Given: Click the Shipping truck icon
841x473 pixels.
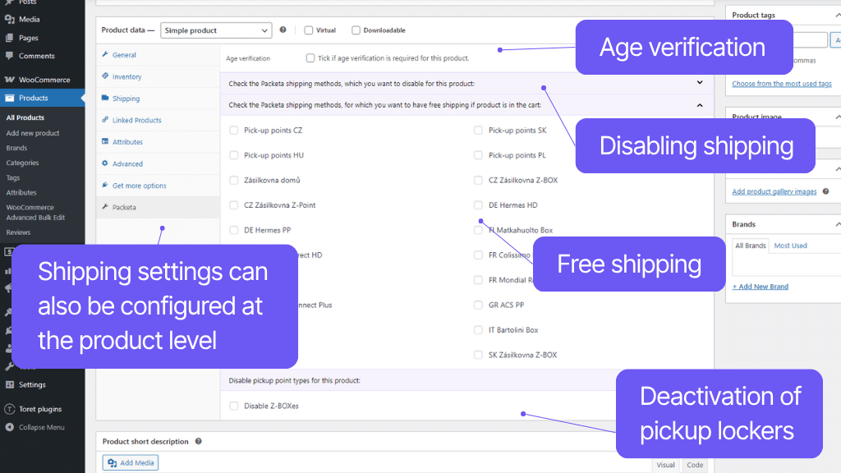Looking at the screenshot, I should pos(105,99).
